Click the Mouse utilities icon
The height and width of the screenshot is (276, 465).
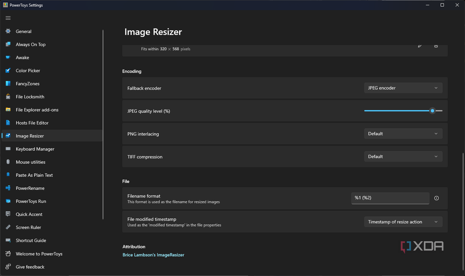8,162
